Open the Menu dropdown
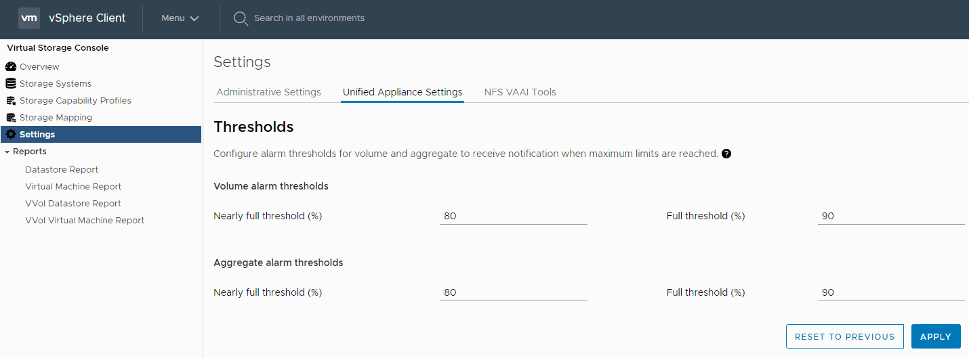Screen dimensions: 969x358 [x=180, y=18]
